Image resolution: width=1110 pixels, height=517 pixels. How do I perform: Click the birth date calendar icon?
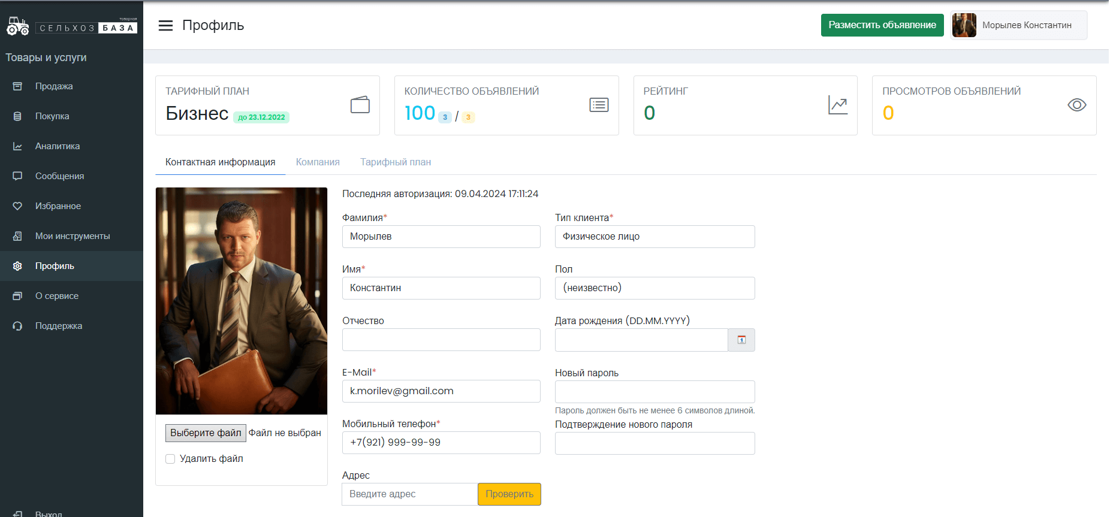741,340
